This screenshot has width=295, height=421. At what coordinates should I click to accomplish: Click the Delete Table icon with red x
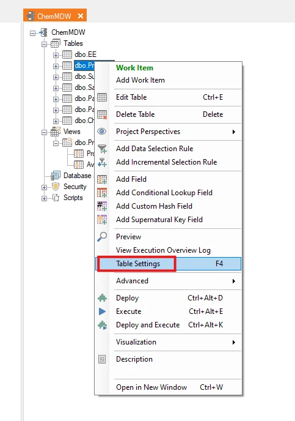tap(102, 114)
